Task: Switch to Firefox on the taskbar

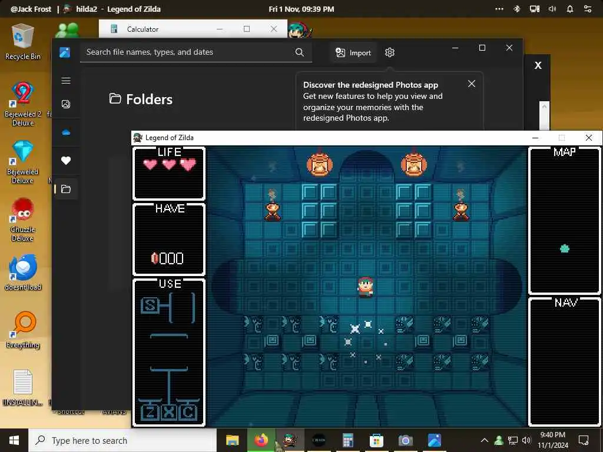Action: click(x=261, y=440)
